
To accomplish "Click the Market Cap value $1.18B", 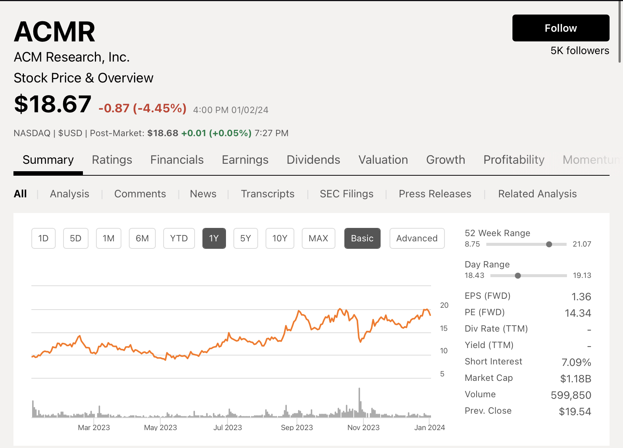I will click(576, 379).
